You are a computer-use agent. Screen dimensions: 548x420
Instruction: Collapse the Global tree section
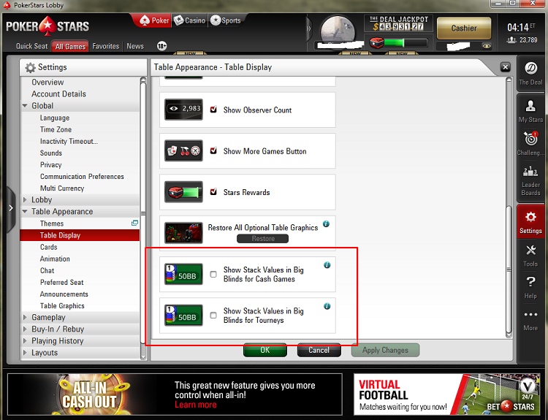click(x=25, y=105)
